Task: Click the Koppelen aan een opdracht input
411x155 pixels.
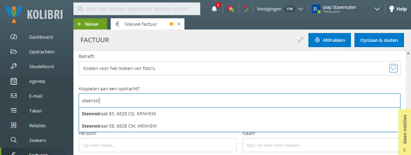Action: tap(239, 101)
